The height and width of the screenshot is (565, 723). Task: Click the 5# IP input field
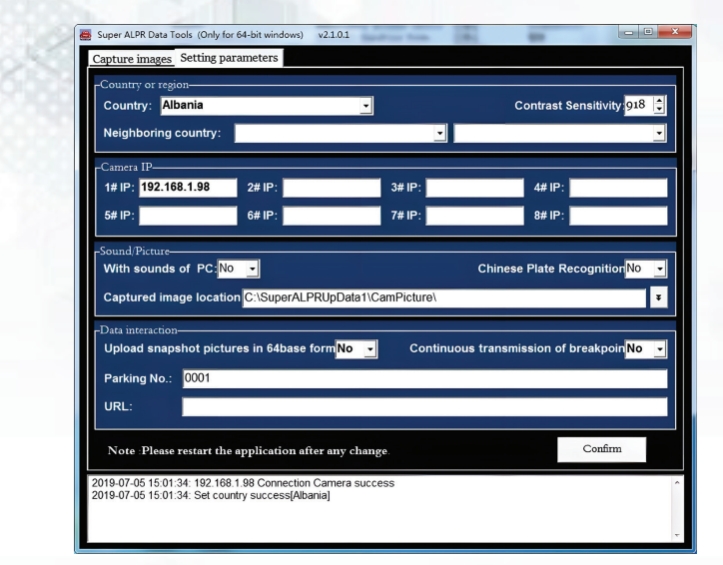coord(188,216)
